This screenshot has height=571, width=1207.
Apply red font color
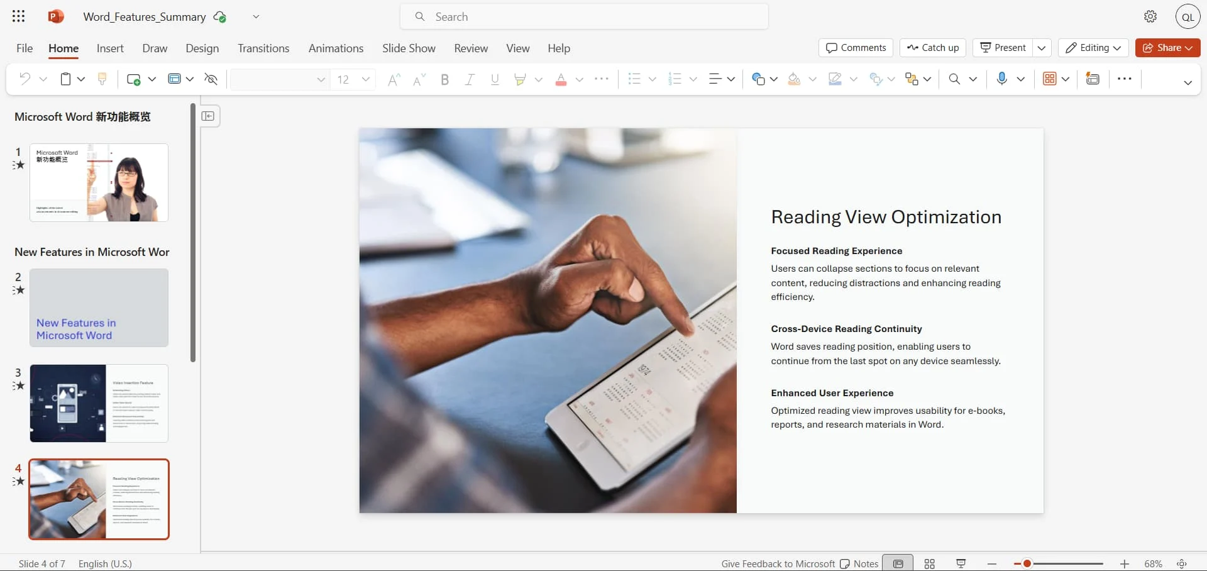[x=561, y=79]
